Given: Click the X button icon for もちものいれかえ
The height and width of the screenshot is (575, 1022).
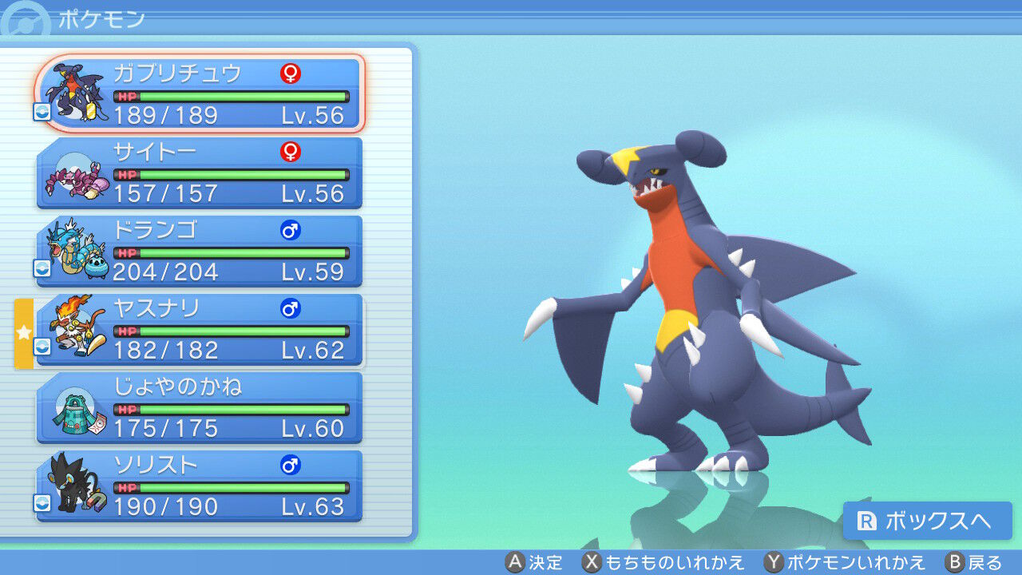Looking at the screenshot, I should pyautogui.click(x=592, y=562).
